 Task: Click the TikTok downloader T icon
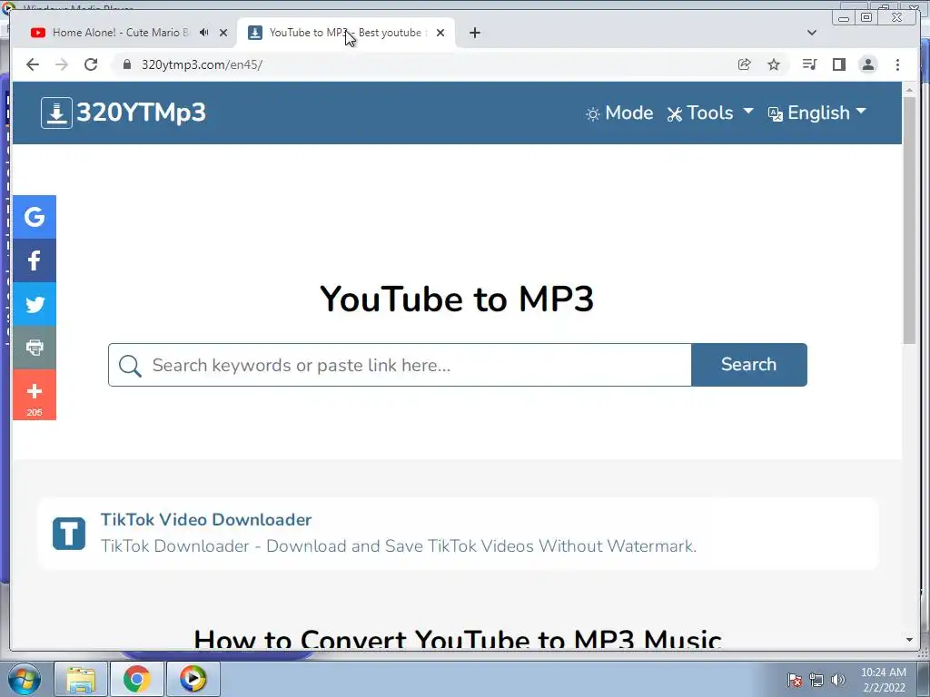(x=69, y=534)
